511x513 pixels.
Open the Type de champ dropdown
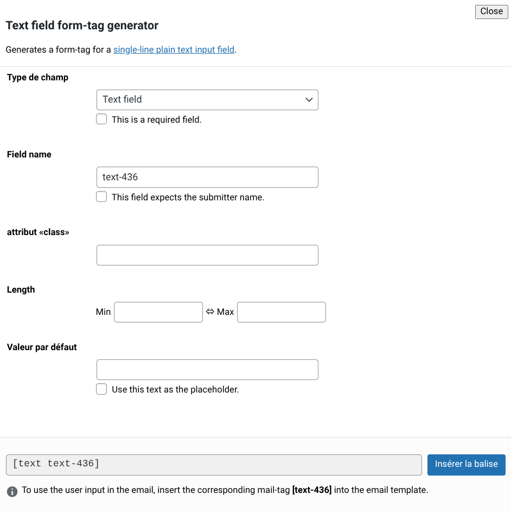[x=207, y=100]
